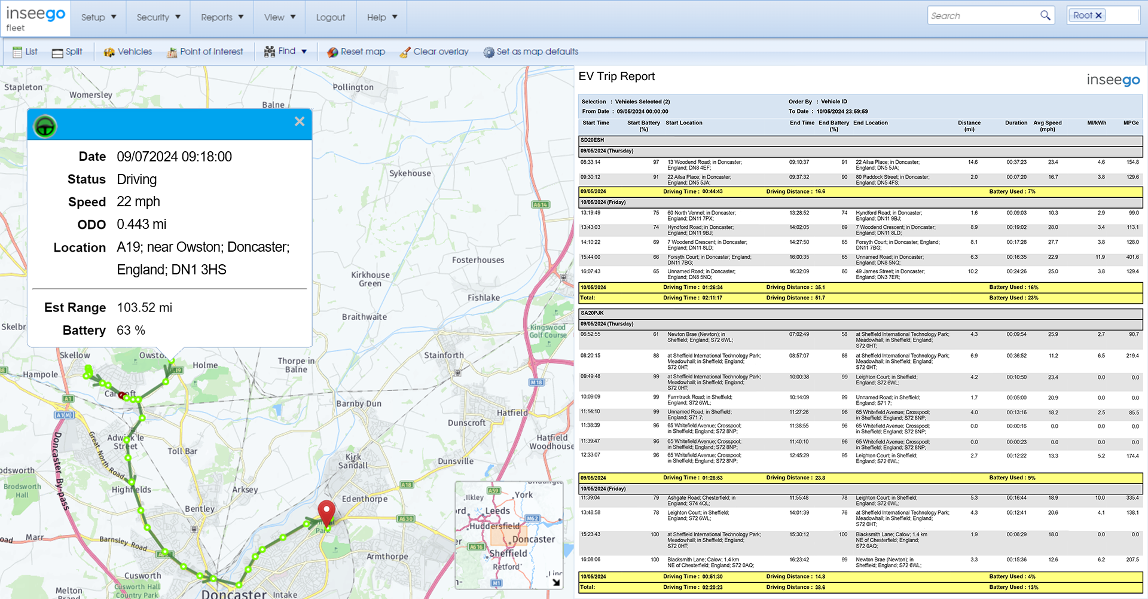Switch to Split view
Image resolution: width=1148 pixels, height=599 pixels.
pyautogui.click(x=66, y=52)
